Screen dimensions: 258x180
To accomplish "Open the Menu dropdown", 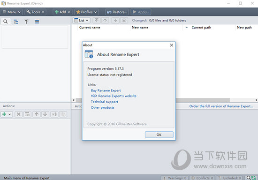I will pos(12,12).
